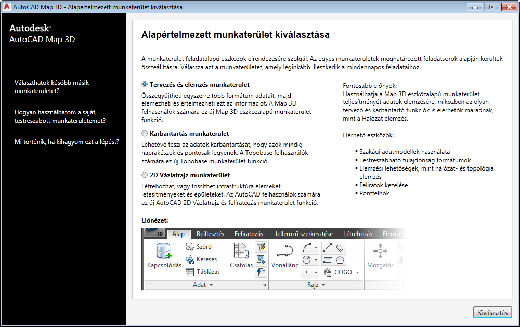Image resolution: width=520 pixels, height=327 pixels.
Task: Click the Adat panel dialog launcher arrow
Action: (264, 285)
